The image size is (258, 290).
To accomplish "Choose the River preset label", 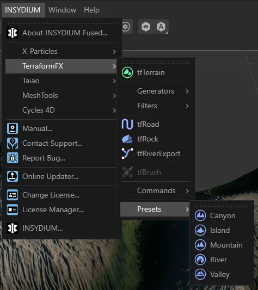I will 218,260.
